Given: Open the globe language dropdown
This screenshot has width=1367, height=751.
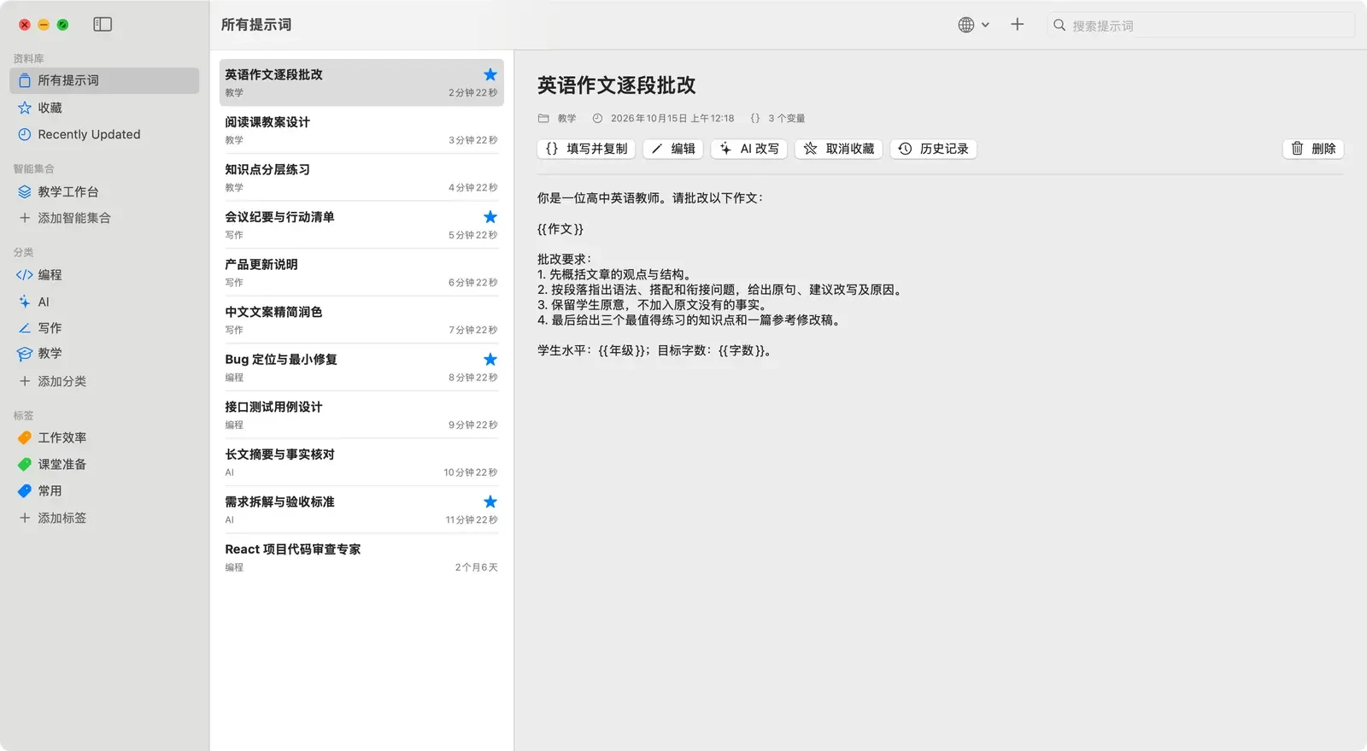Looking at the screenshot, I should [973, 25].
